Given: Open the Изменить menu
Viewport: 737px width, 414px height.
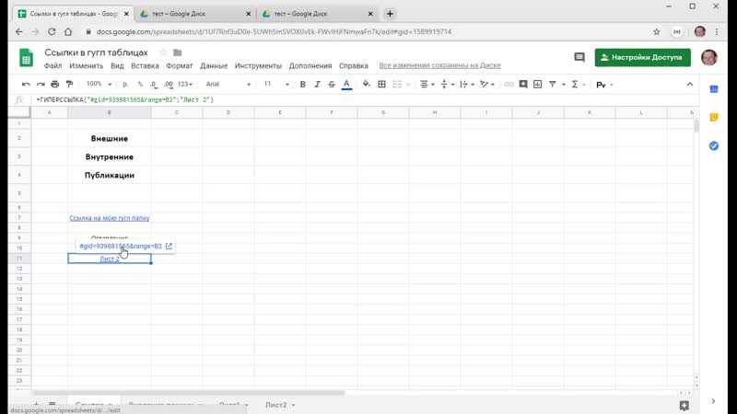Looking at the screenshot, I should point(86,65).
